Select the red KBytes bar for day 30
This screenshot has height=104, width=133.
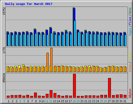pos(121,96)
